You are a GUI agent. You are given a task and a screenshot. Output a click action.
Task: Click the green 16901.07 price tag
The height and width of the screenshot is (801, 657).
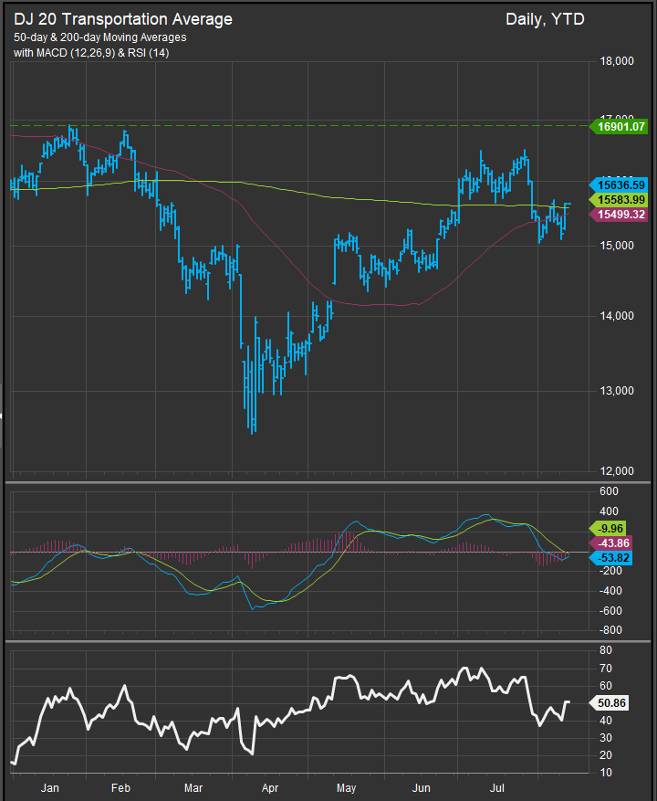(621, 127)
